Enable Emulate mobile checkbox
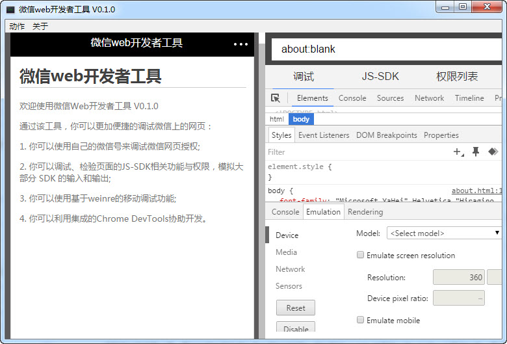This screenshot has width=507, height=344. (x=361, y=320)
